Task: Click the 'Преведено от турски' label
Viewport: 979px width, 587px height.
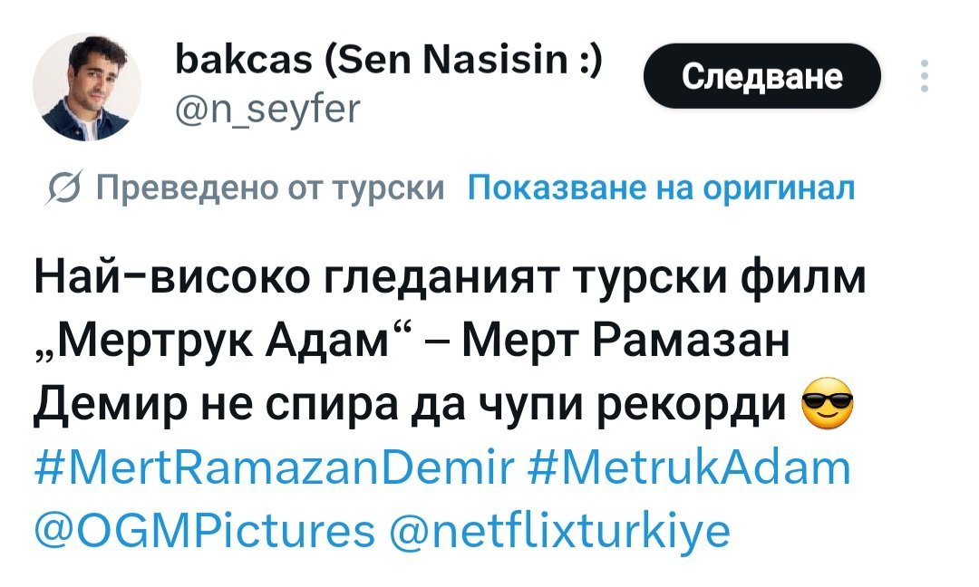Action: click(270, 188)
